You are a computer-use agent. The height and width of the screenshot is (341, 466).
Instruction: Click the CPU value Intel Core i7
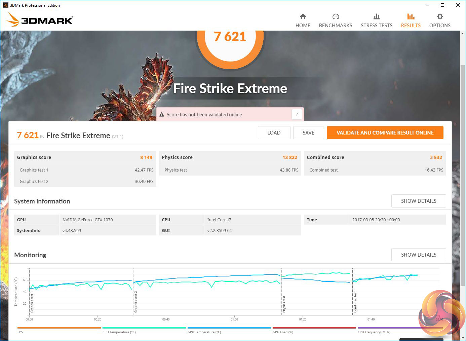219,220
